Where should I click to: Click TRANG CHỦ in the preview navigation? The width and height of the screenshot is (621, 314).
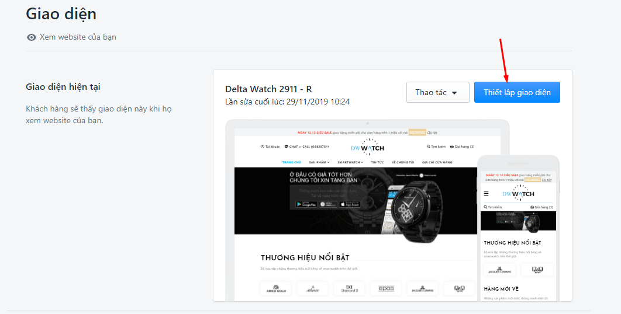click(x=291, y=162)
